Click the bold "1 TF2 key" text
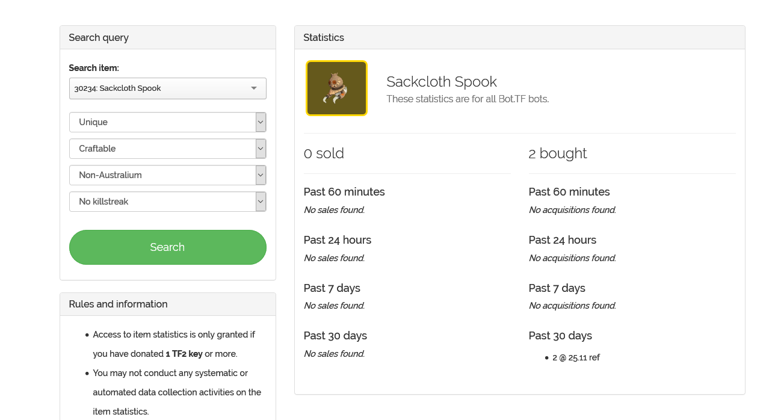 [x=184, y=354]
